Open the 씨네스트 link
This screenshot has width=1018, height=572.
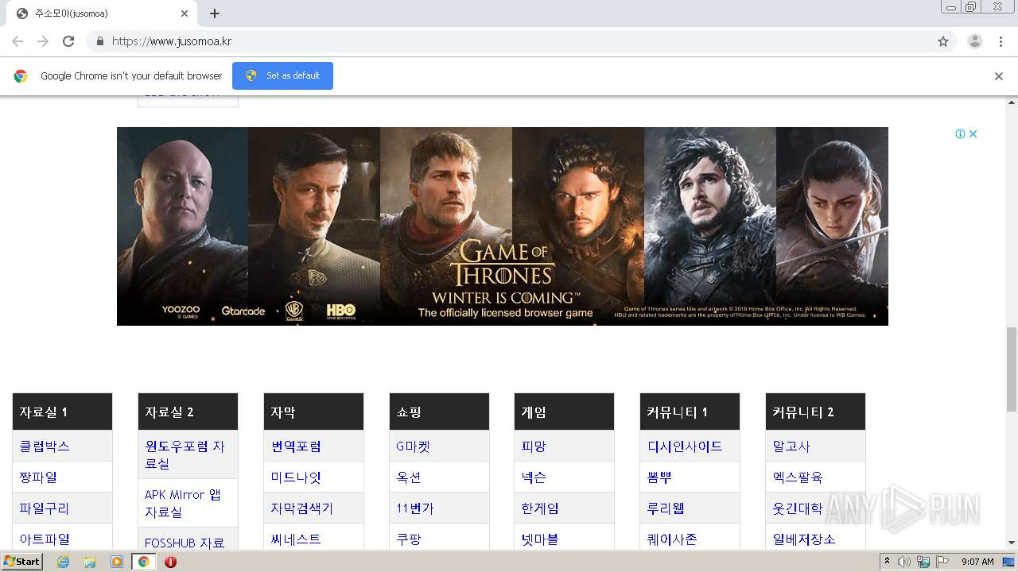pos(296,539)
